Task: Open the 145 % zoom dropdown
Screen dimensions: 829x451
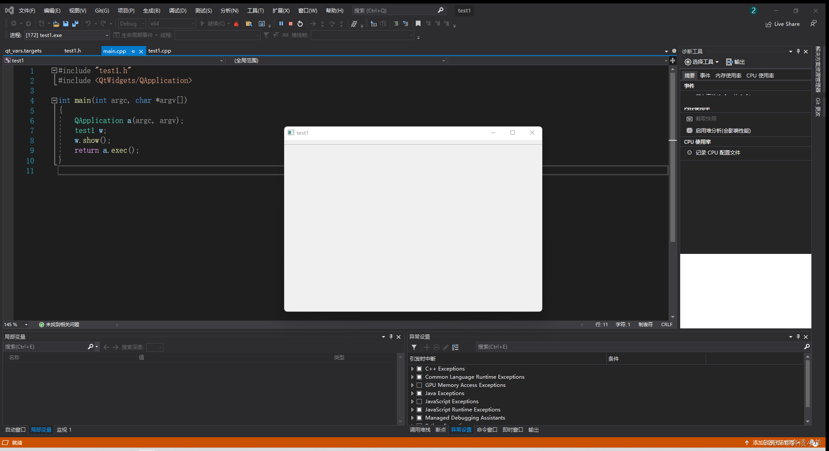Action: (16, 324)
